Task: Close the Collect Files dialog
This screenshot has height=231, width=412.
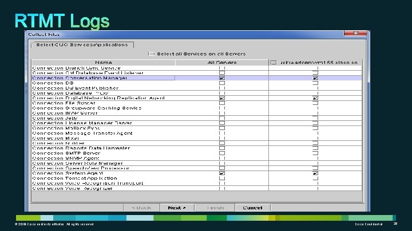Action: (x=355, y=33)
